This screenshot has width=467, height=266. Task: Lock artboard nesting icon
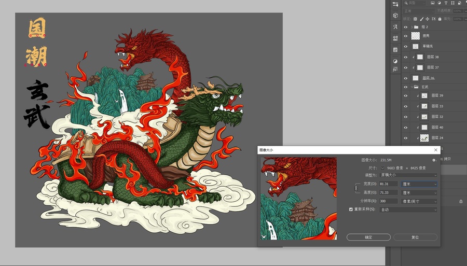434,19
